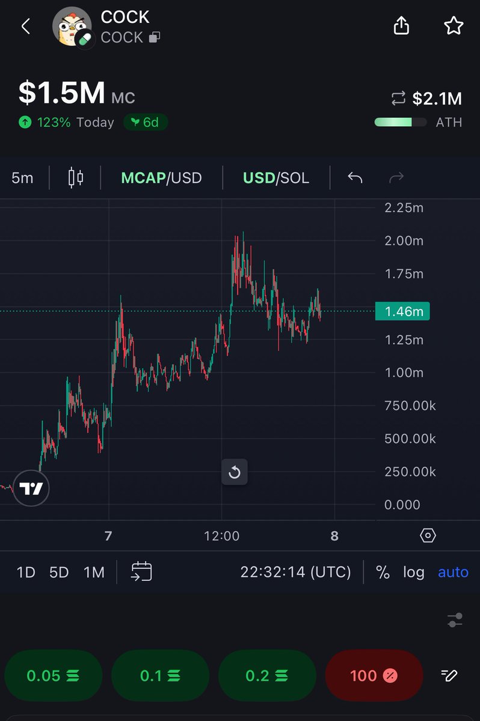
Task: Select the 1D date range
Action: [x=26, y=572]
